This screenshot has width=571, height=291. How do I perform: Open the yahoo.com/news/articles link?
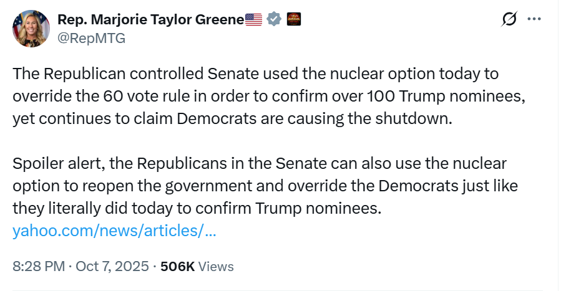coord(114,231)
